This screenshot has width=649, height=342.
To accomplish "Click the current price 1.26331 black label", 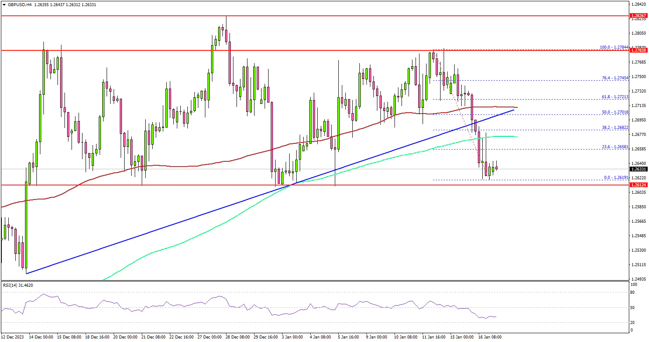I will (x=638, y=169).
